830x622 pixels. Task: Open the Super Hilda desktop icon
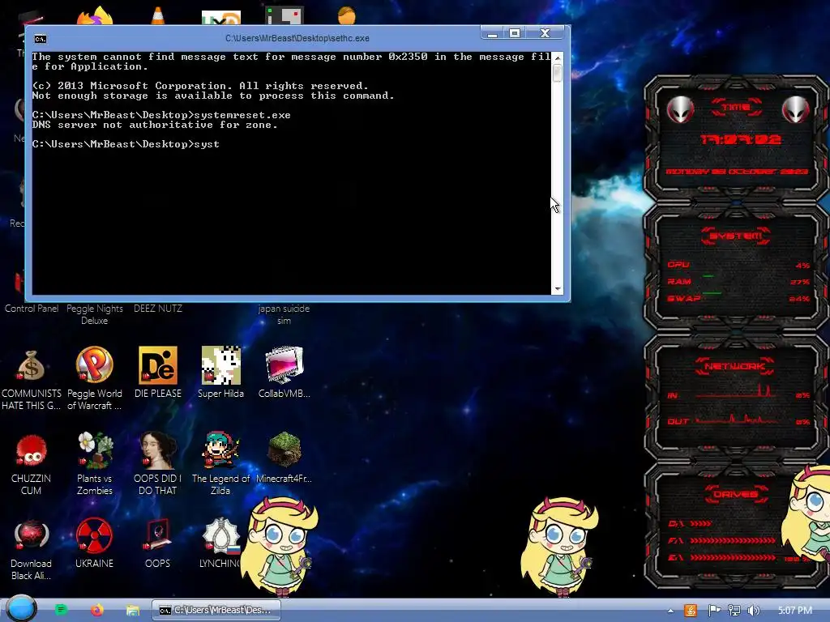(x=221, y=365)
